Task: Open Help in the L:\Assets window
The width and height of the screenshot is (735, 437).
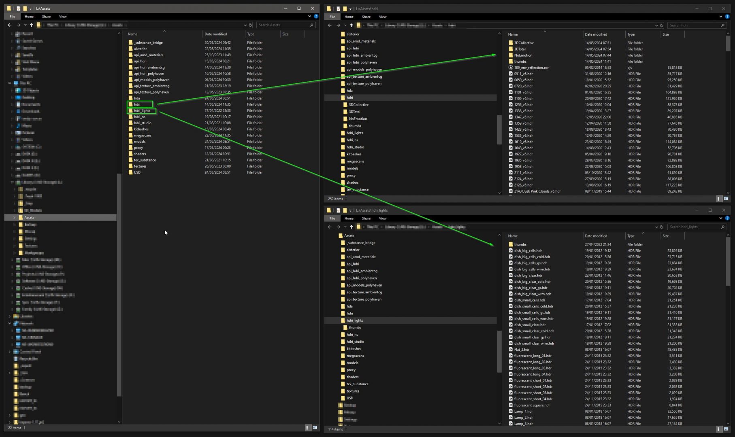Action: [316, 17]
